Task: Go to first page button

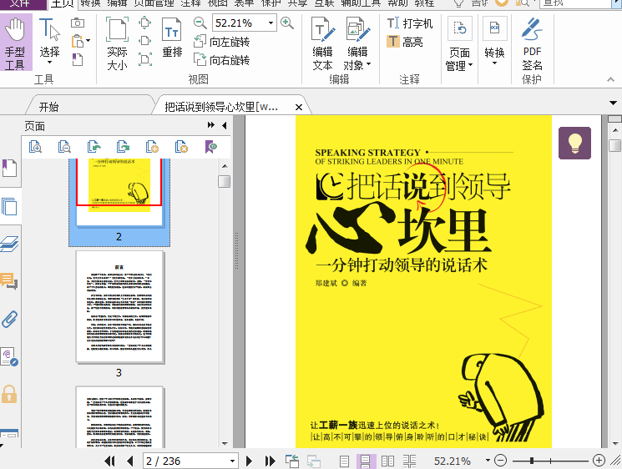Action: [109, 461]
